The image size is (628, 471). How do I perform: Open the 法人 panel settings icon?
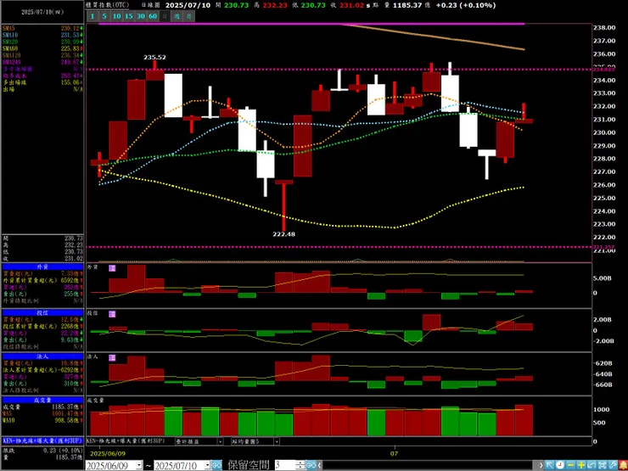112,358
